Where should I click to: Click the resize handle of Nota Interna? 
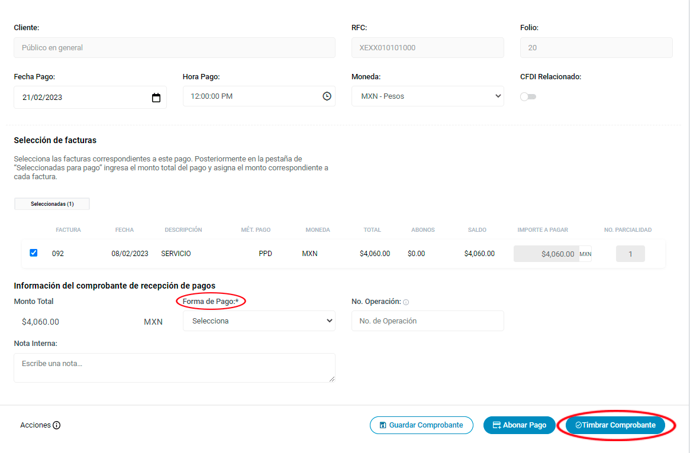(x=332, y=378)
